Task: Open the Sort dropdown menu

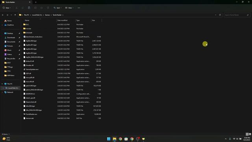Action: tap(57, 8)
